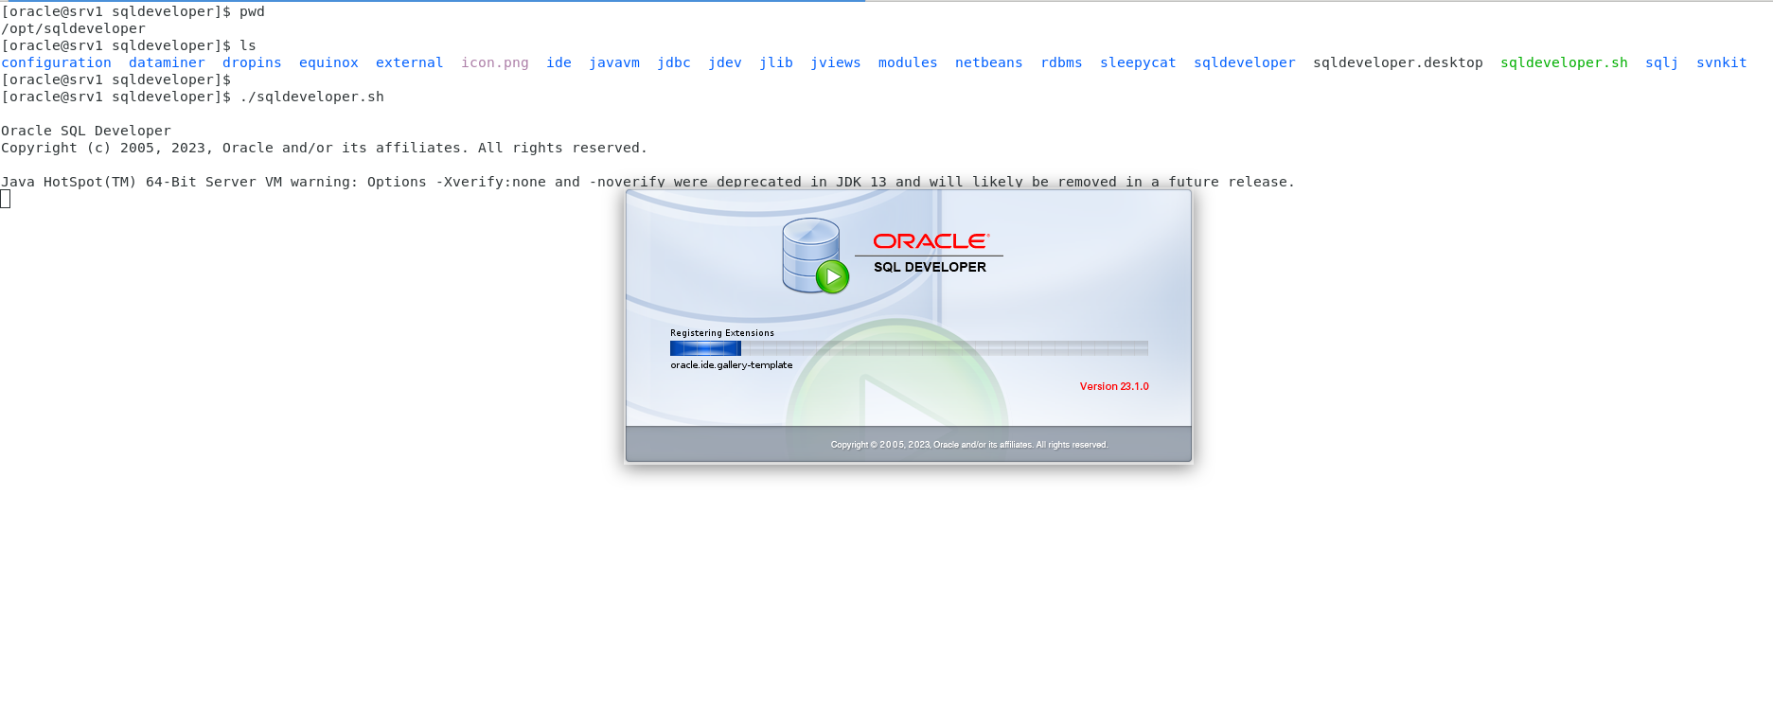Viewport: 1773px width, 724px height.
Task: Click the terminal Copyright 2005, 2023 output line
Action: coord(324,148)
